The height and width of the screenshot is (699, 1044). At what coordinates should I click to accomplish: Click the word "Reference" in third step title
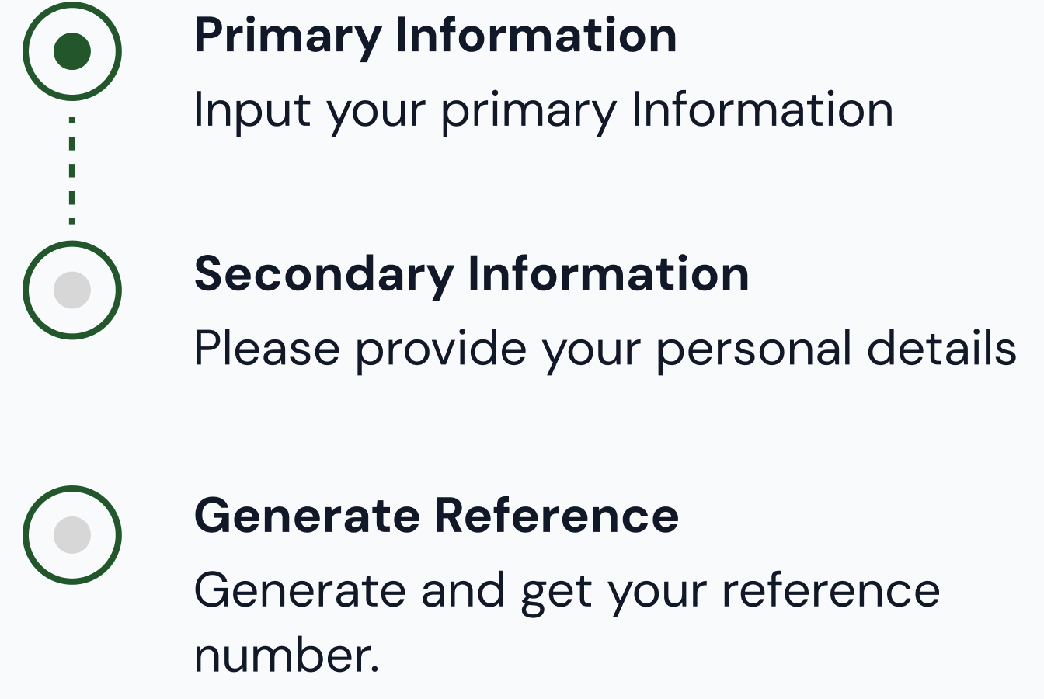point(556,516)
